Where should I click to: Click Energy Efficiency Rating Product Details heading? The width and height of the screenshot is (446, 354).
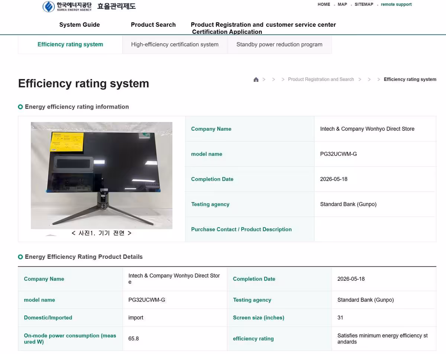[84, 257]
